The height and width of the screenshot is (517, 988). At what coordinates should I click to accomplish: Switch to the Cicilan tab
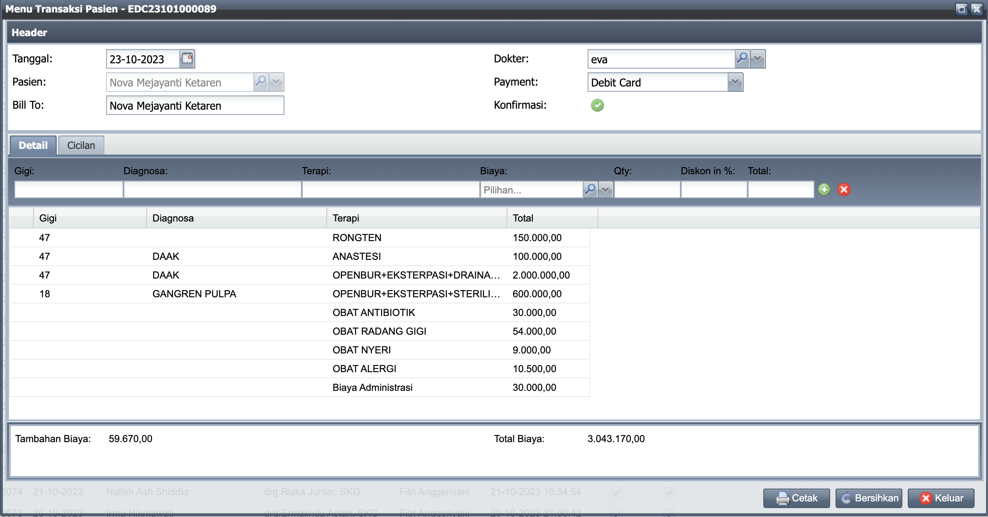pyautogui.click(x=81, y=145)
